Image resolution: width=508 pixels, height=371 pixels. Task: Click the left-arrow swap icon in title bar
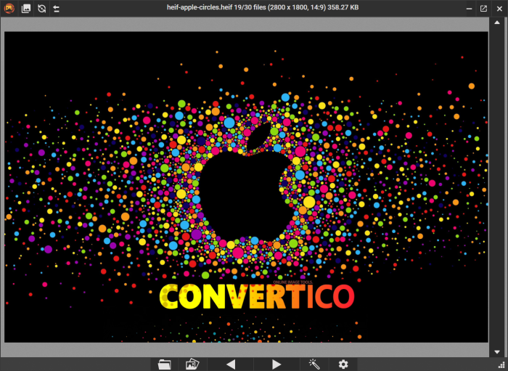57,9
